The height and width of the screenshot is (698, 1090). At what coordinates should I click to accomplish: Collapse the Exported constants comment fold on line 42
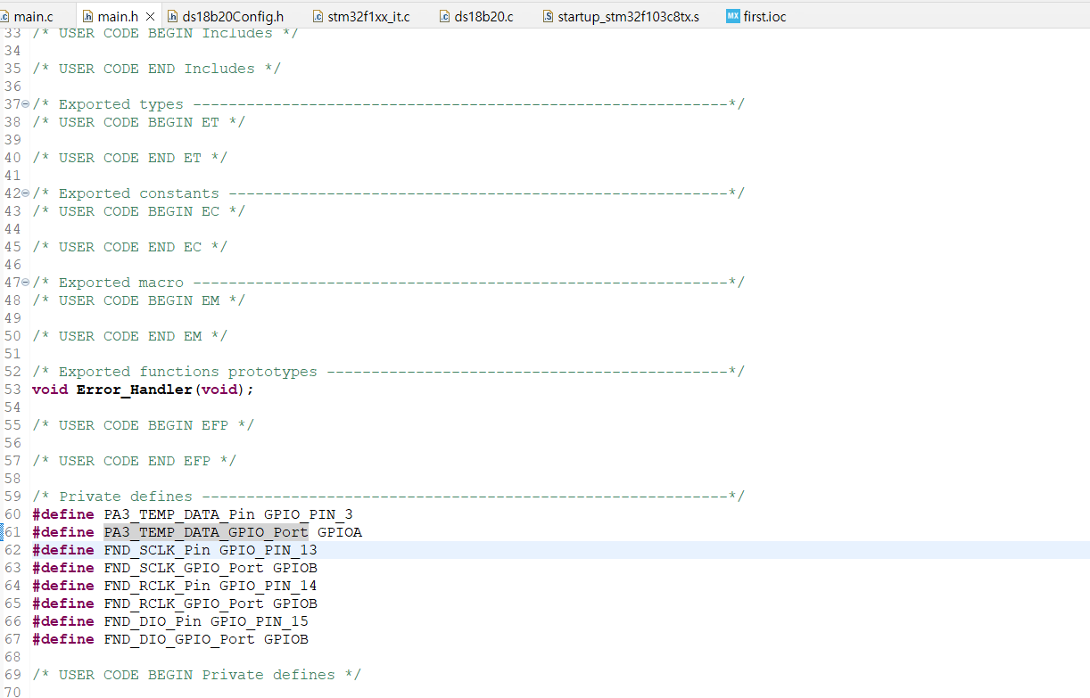(x=25, y=193)
